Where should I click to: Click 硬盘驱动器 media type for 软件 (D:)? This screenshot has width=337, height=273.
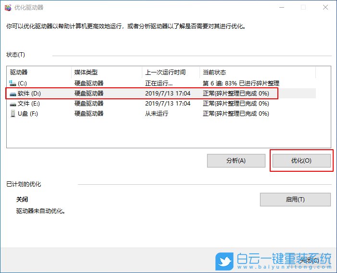coord(89,94)
